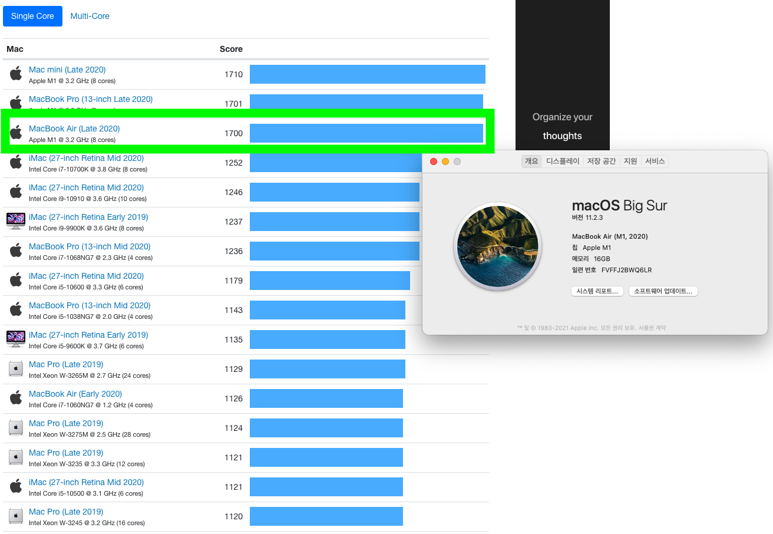Click the yellow minimize button of About This Mac
Viewport: 773px width, 534px height.
point(445,161)
